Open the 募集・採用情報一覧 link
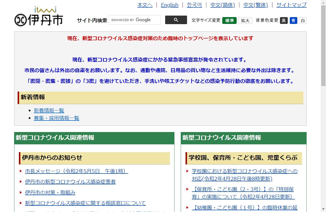This screenshot has width=326, height=212. click(x=56, y=118)
